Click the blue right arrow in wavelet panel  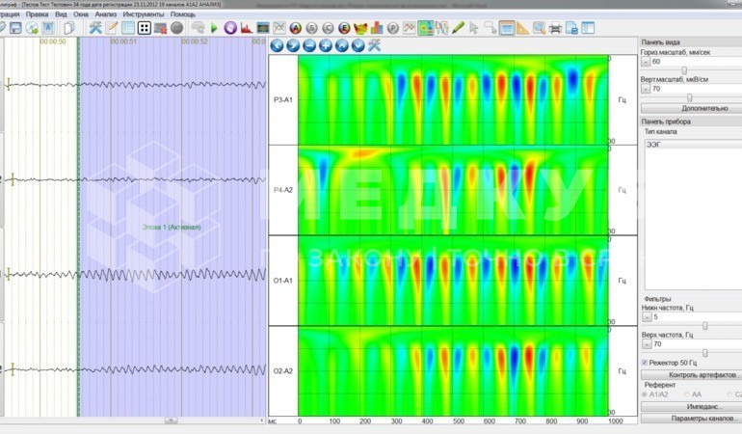[293, 45]
